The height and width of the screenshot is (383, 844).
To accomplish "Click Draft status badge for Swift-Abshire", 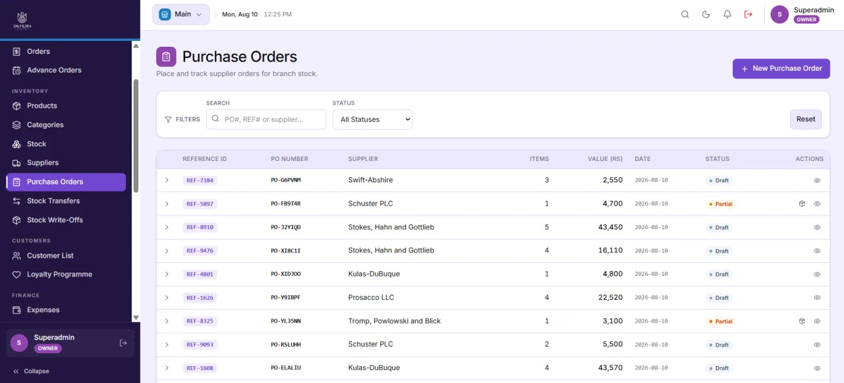I will tap(719, 180).
